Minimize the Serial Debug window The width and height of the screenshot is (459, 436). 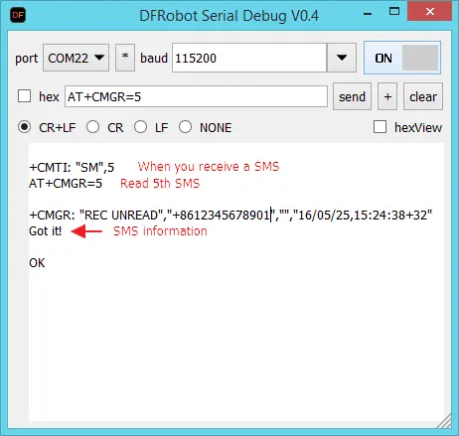click(368, 13)
